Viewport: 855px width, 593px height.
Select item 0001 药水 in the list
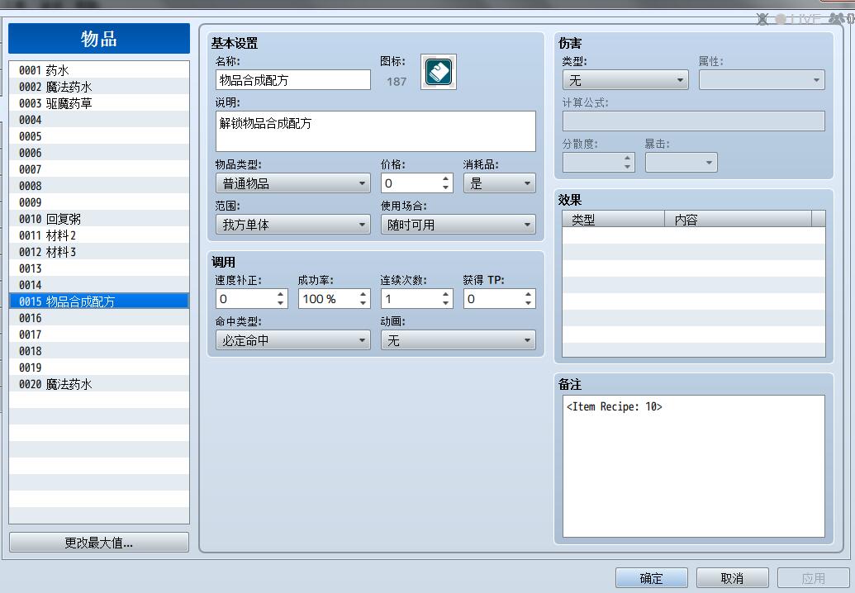[99, 70]
